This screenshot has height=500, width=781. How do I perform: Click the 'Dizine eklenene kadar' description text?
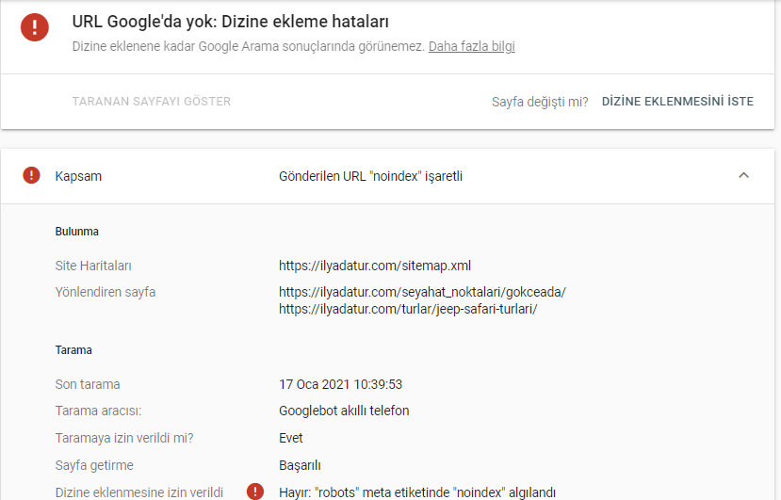tap(248, 46)
